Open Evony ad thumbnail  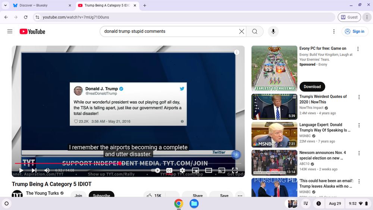click(274, 68)
